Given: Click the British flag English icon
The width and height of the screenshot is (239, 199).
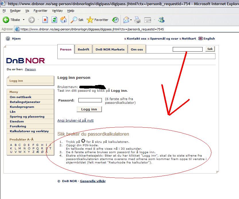Looking at the screenshot, I should 201,38.
